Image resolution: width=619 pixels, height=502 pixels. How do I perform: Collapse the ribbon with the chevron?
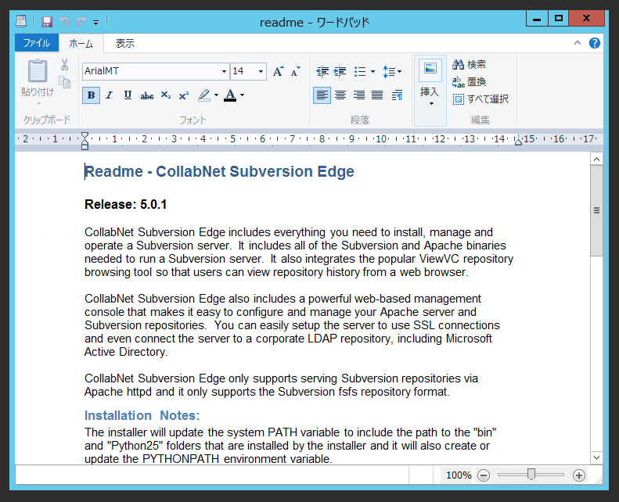[x=578, y=42]
